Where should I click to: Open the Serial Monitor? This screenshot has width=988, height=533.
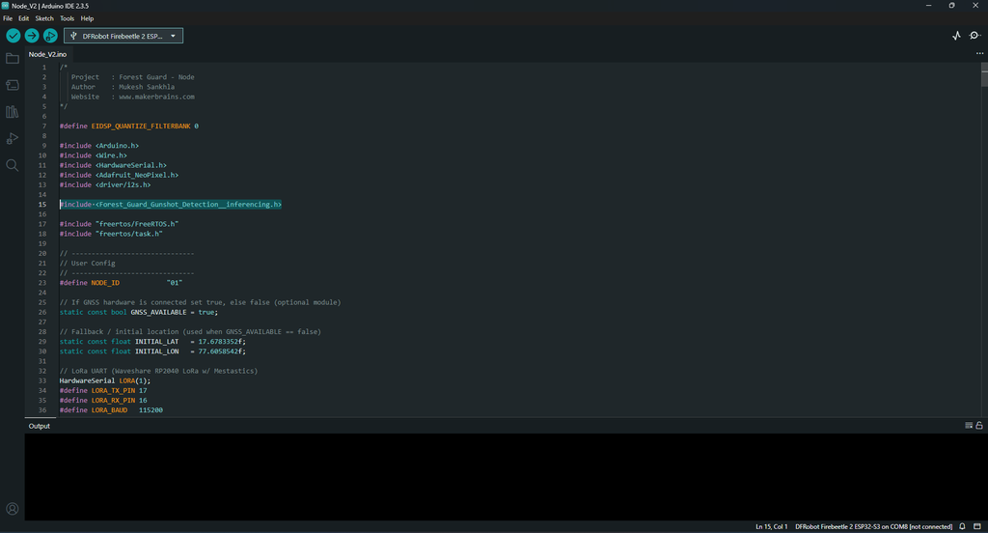974,36
